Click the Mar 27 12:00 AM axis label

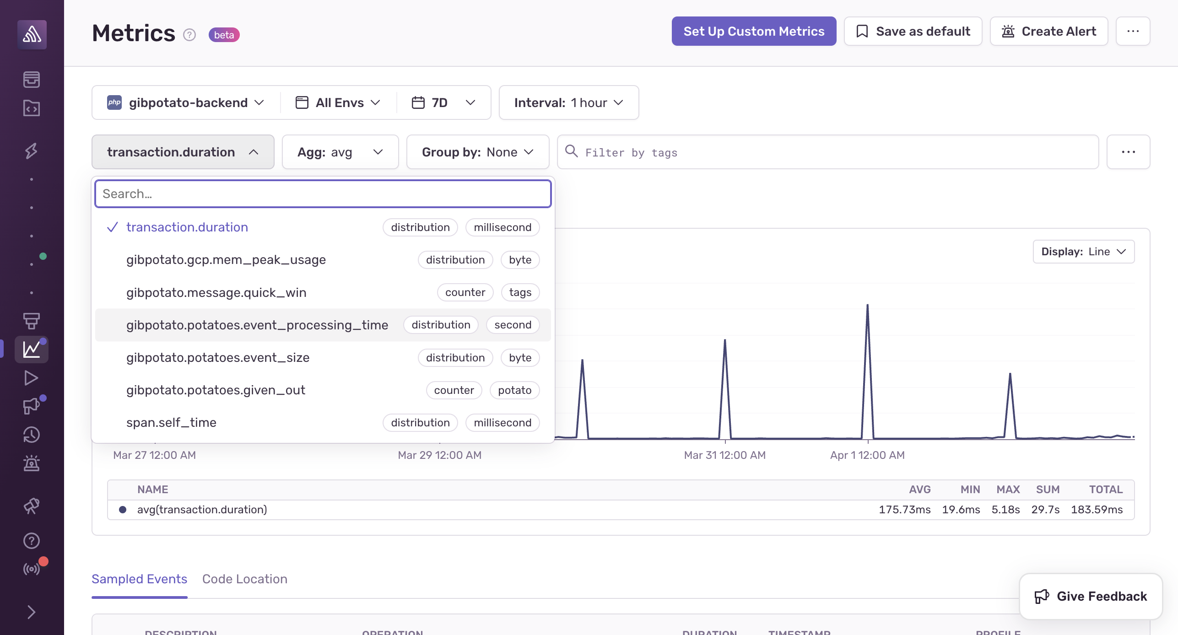coord(155,455)
